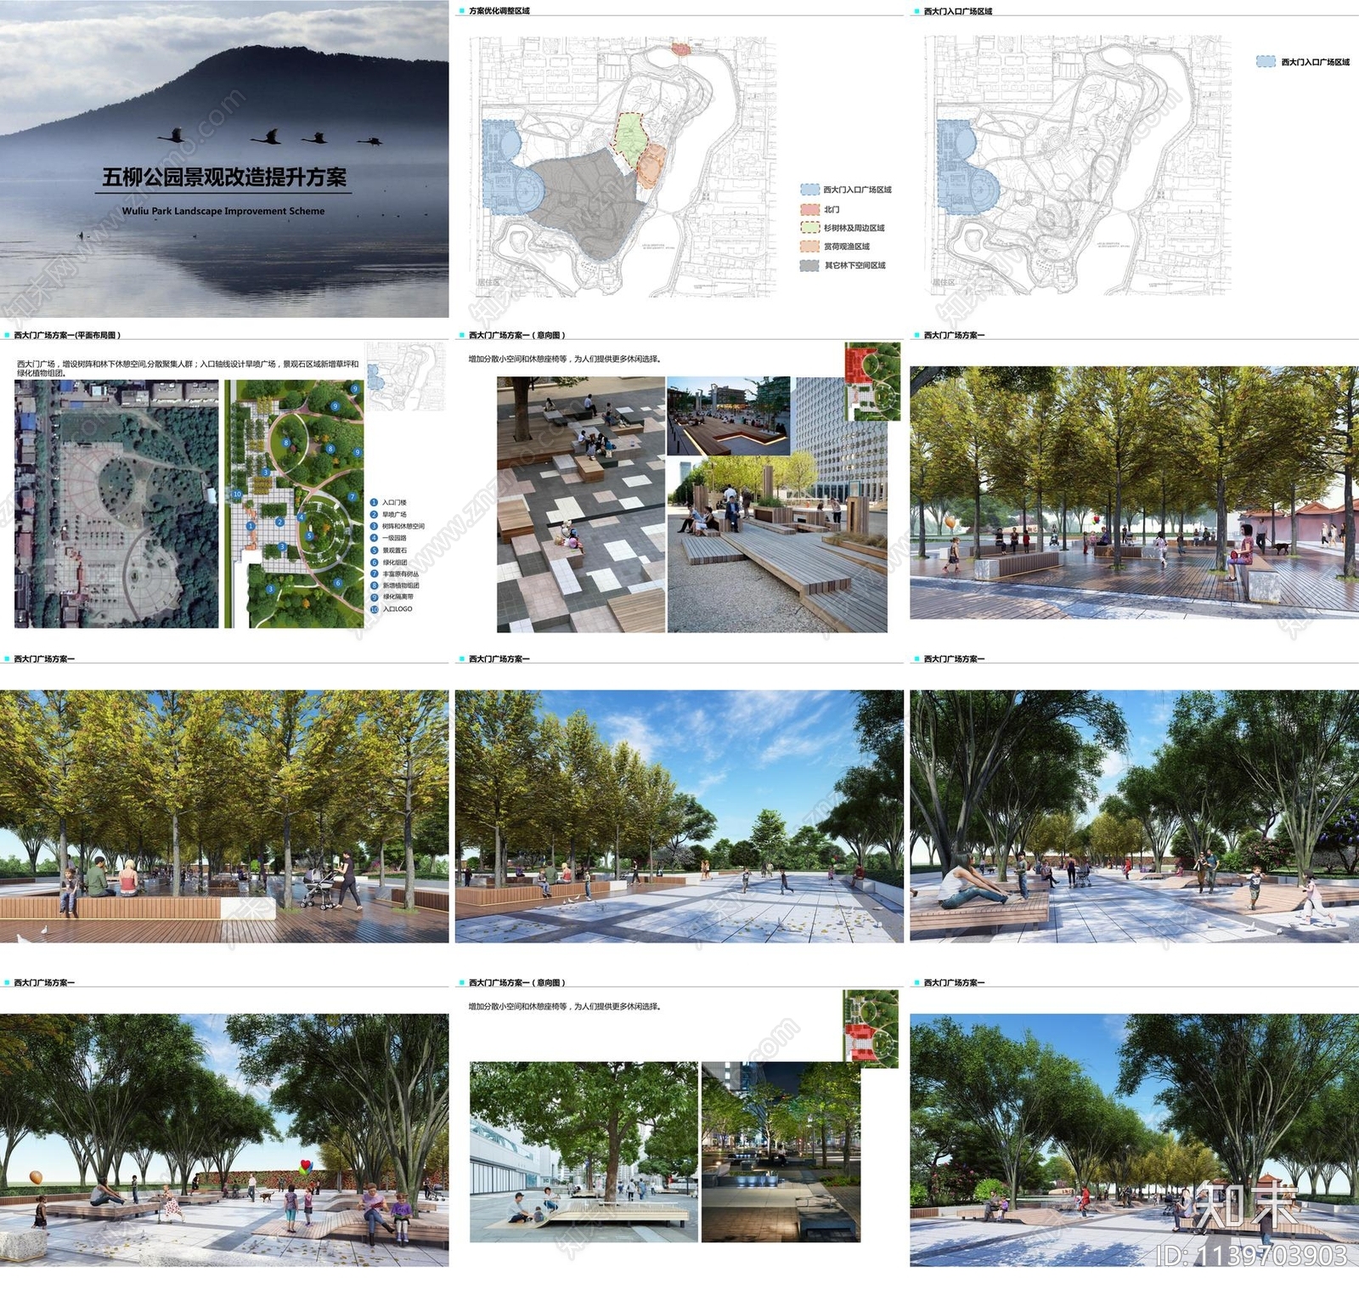Click numbered marker 5 beside 景观置石

coord(374,551)
